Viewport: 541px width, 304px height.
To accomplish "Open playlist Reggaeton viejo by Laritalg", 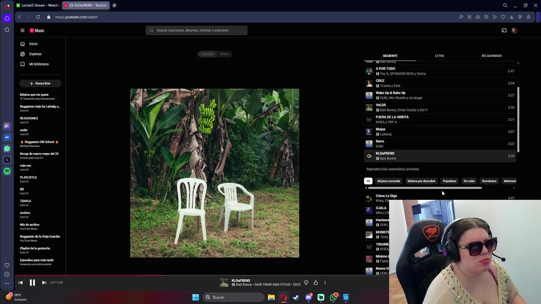I will pos(41,109).
